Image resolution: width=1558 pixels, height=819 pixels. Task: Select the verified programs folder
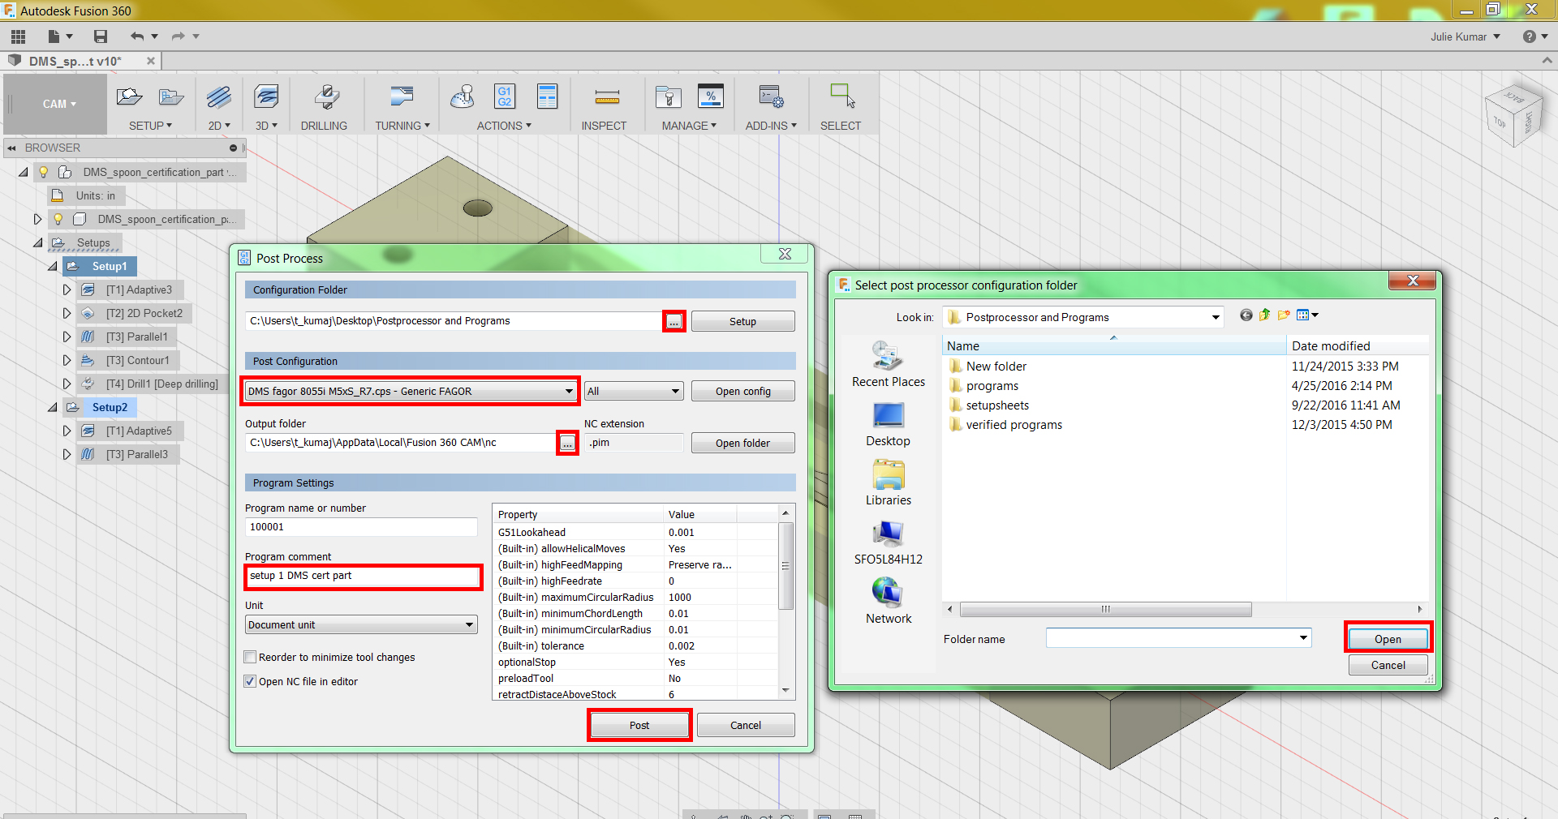(1014, 425)
